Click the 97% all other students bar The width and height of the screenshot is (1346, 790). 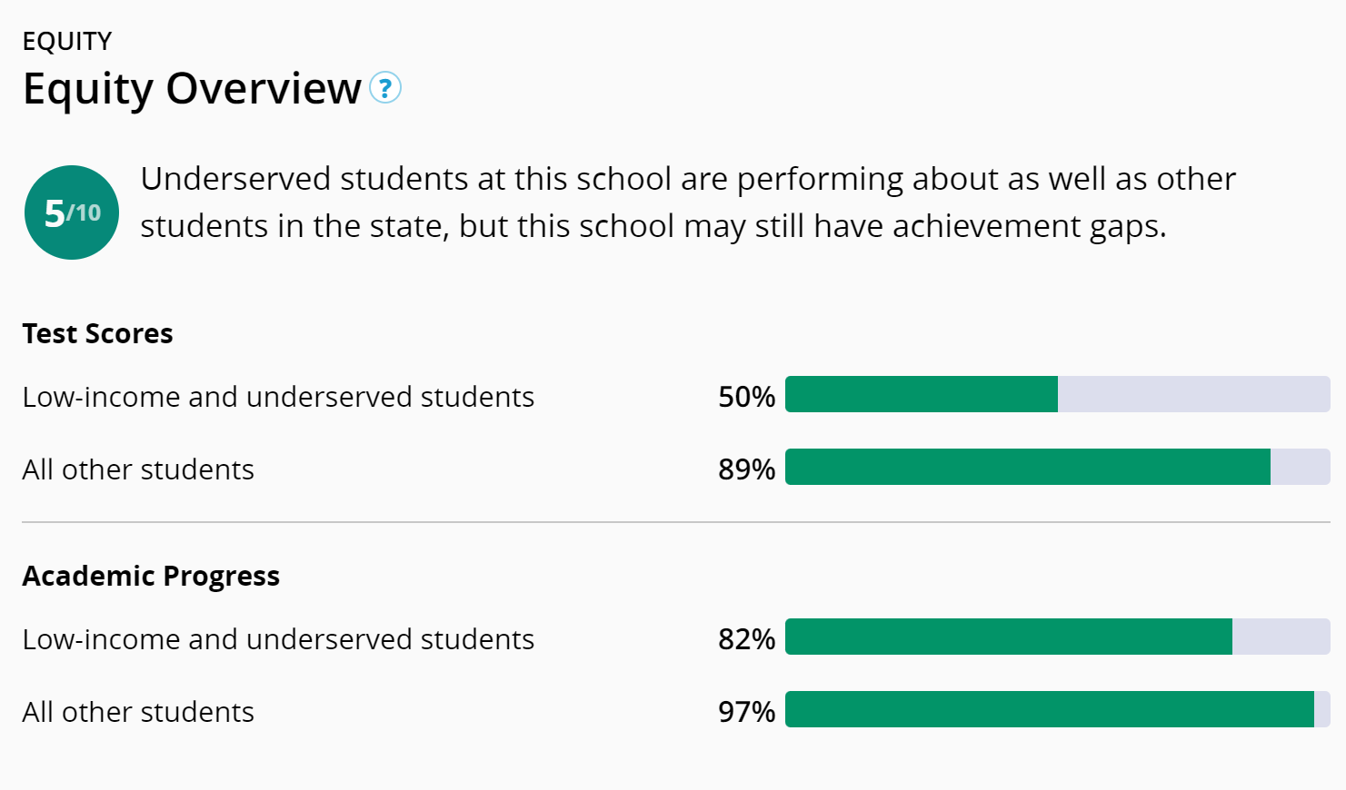click(1049, 709)
